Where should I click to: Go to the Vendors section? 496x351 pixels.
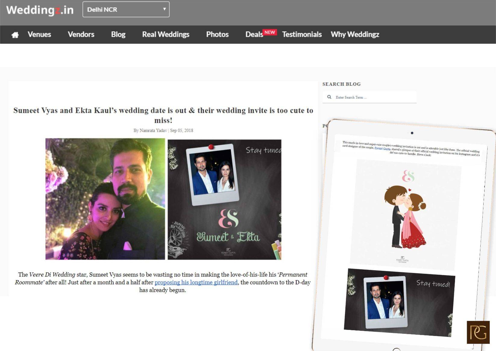click(x=81, y=35)
